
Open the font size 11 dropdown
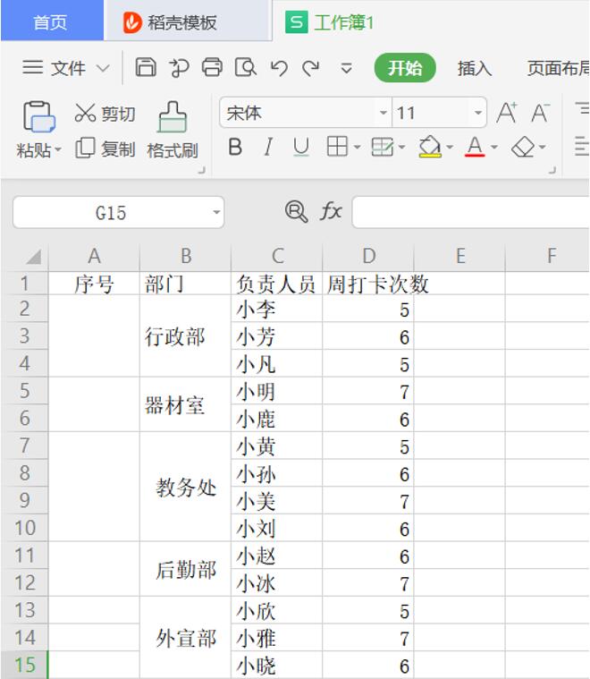(478, 113)
